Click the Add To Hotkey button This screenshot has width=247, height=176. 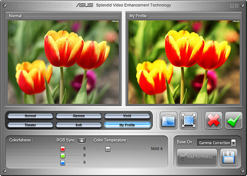(197, 157)
